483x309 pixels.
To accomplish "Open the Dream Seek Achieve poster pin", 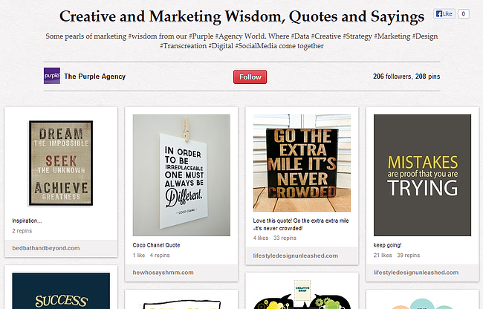I will coord(60,163).
